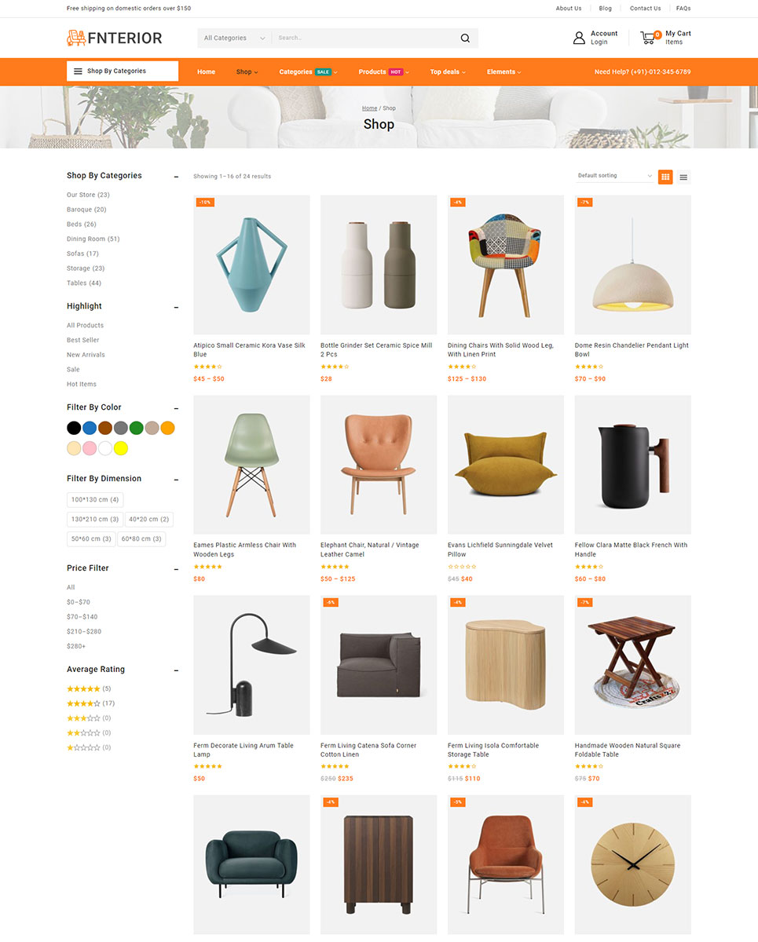758x942 pixels.
Task: Open the Elephant Chair product thumbnail
Action: pyautogui.click(x=379, y=465)
